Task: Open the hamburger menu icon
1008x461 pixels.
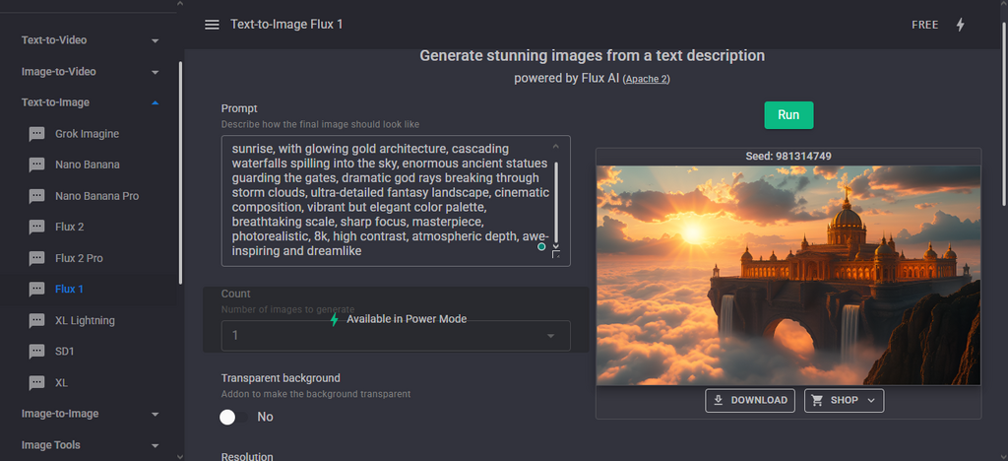Action: click(x=212, y=25)
